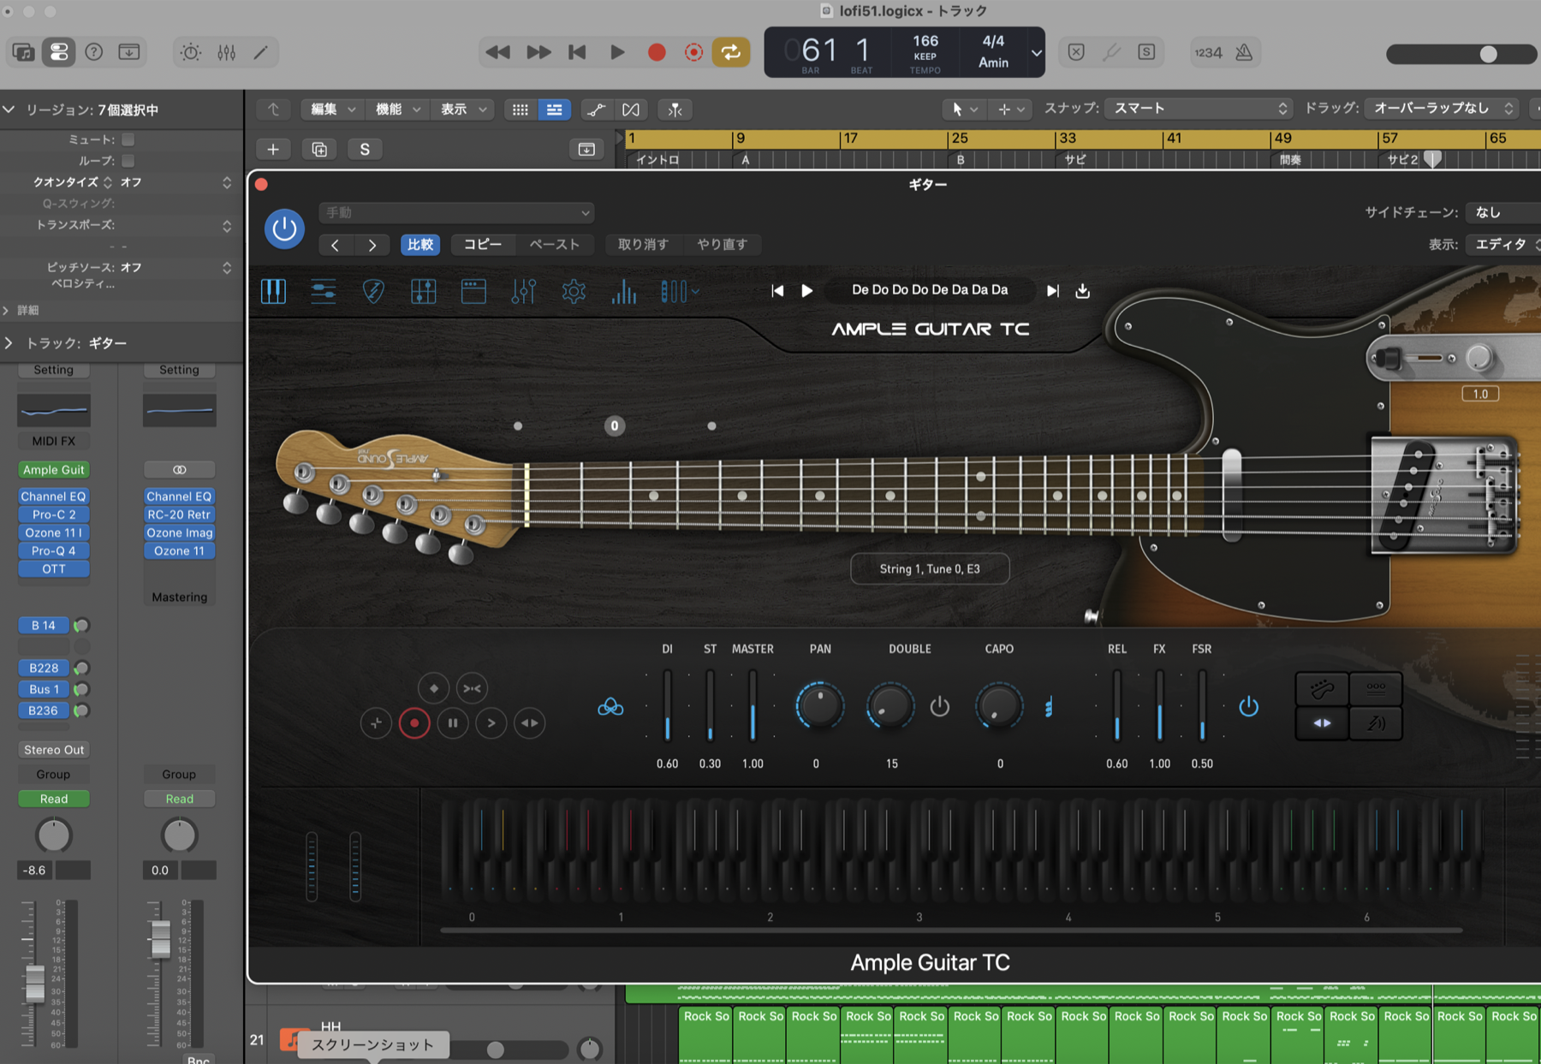Open the Ample Guitar amp panel icon
This screenshot has height=1064, width=1541.
coord(424,291)
